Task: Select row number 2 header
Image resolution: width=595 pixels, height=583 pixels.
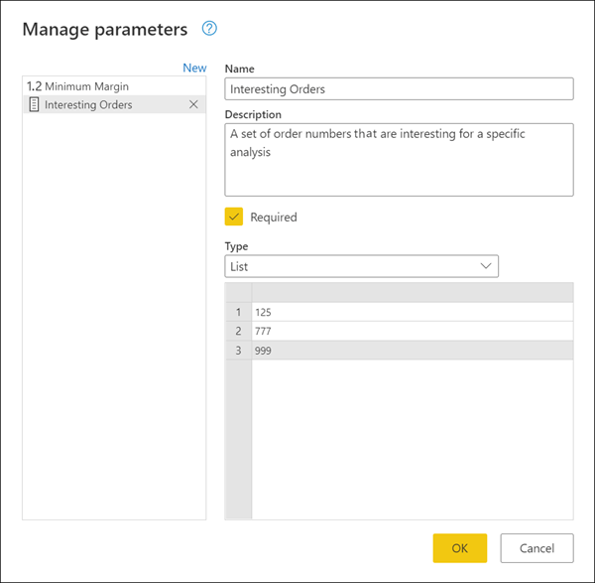Action: point(238,331)
